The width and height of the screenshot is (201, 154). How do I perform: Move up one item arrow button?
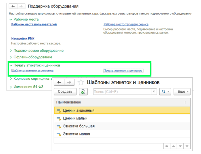173,146
